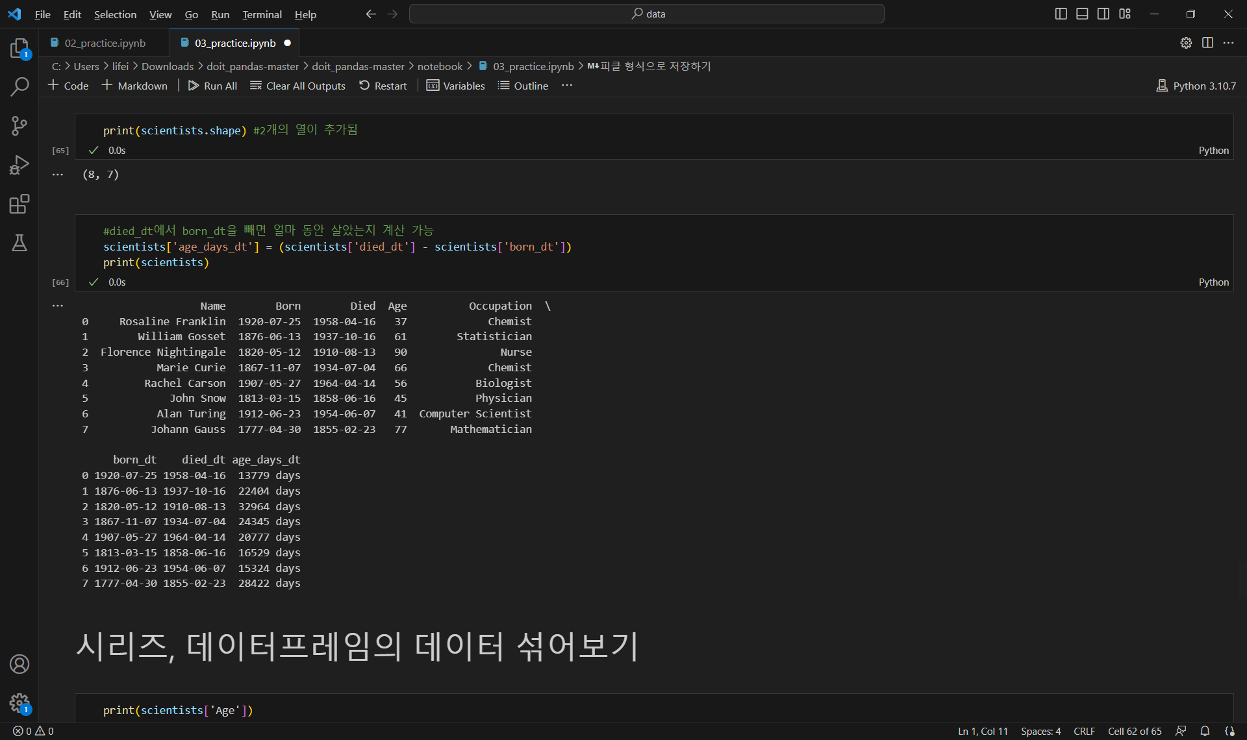This screenshot has height=740, width=1247.
Task: Open the Terminal menu
Action: tap(262, 14)
